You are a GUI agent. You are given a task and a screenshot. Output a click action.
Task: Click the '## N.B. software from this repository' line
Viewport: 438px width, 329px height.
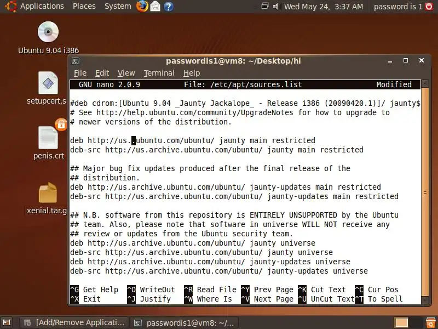[234, 215]
